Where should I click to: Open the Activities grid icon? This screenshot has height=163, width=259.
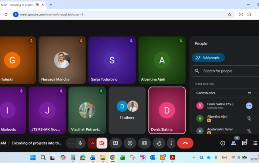255,143
